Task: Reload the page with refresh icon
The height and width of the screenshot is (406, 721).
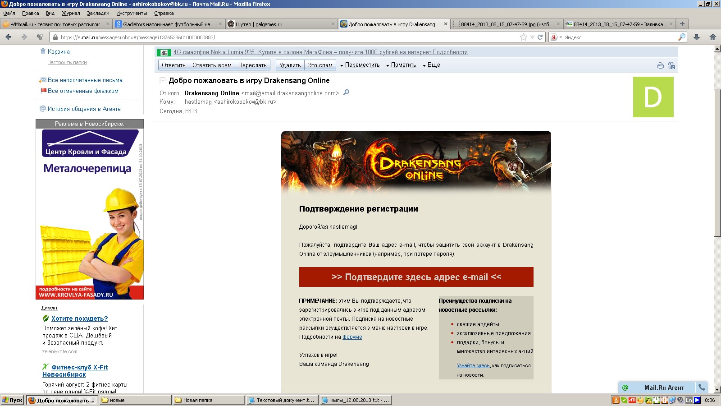Action: click(540, 37)
